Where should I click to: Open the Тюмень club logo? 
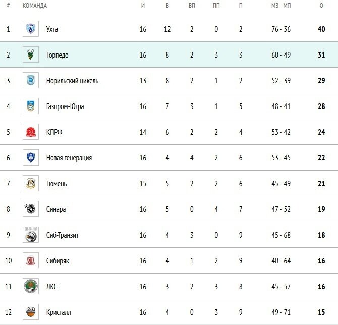30,184
